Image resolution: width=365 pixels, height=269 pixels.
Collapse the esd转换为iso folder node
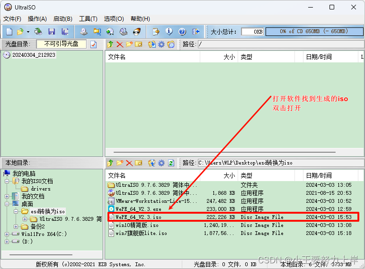pos(16,211)
